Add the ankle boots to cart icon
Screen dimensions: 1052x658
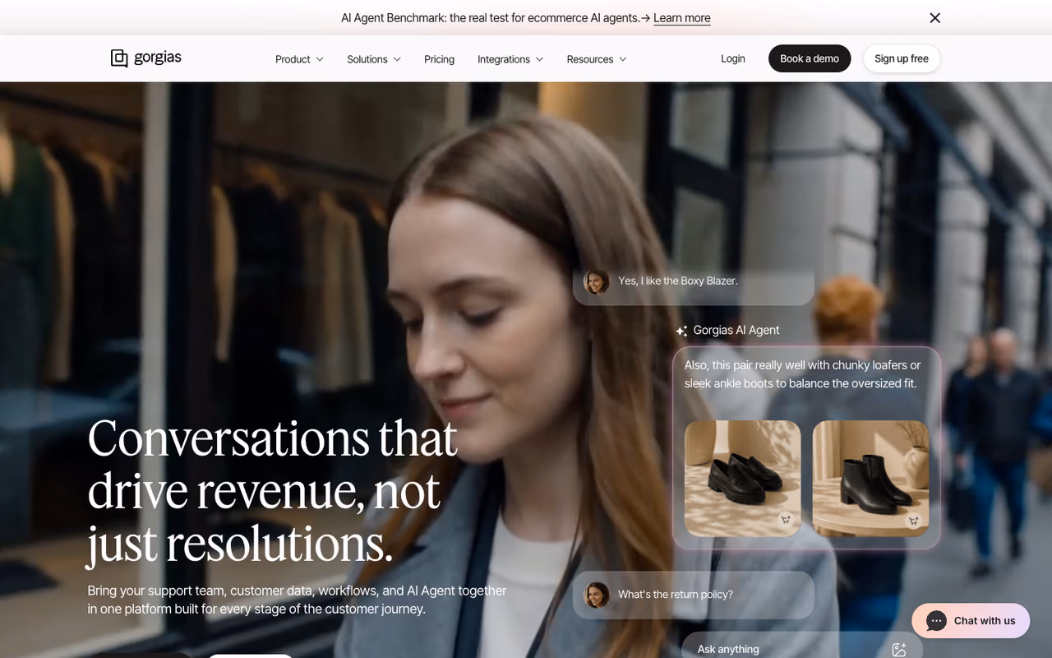coord(913,520)
